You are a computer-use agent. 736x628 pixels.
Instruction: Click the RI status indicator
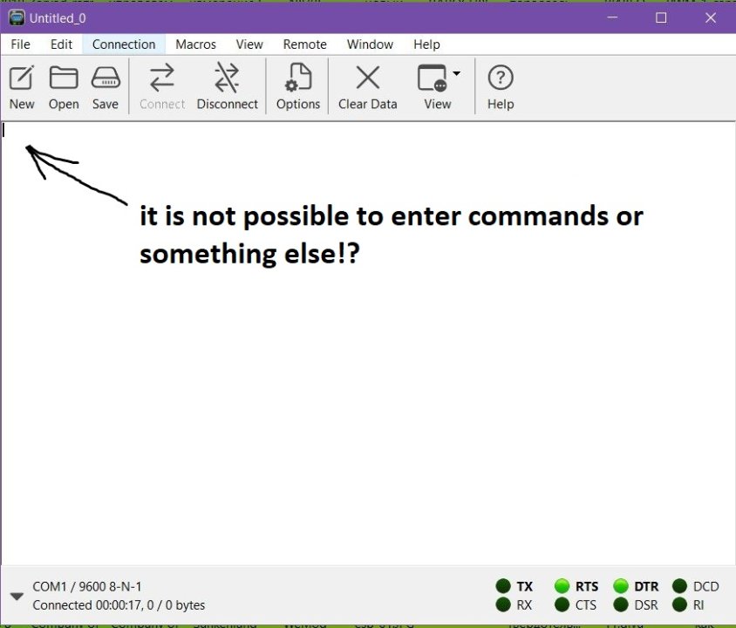(x=679, y=604)
